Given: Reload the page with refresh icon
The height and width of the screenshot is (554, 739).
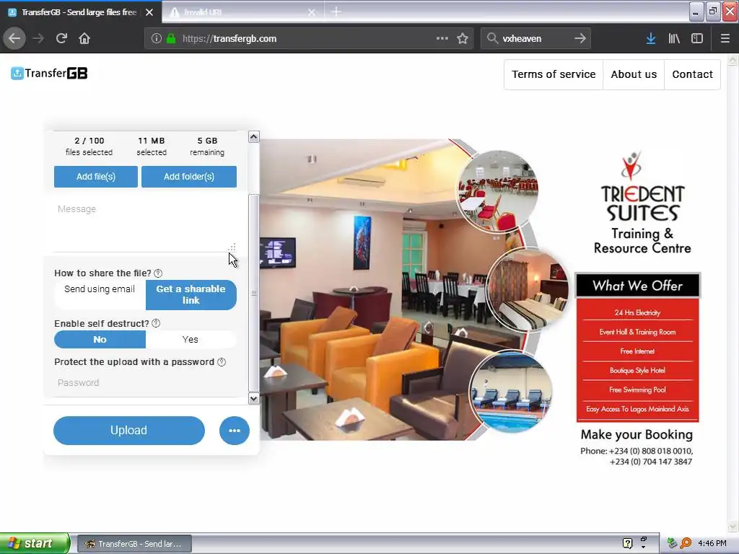Looking at the screenshot, I should tap(61, 38).
